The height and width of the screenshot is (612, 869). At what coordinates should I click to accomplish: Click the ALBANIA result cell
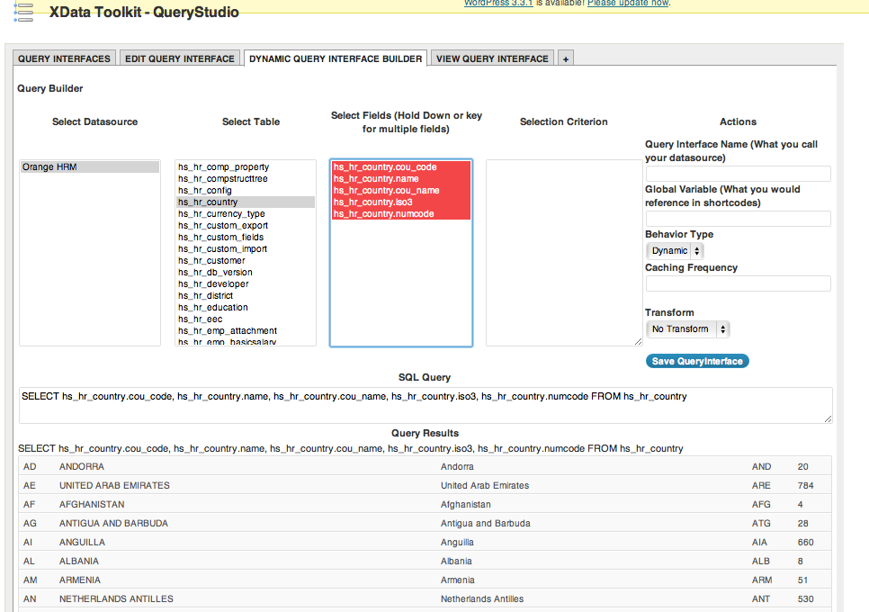[78, 561]
